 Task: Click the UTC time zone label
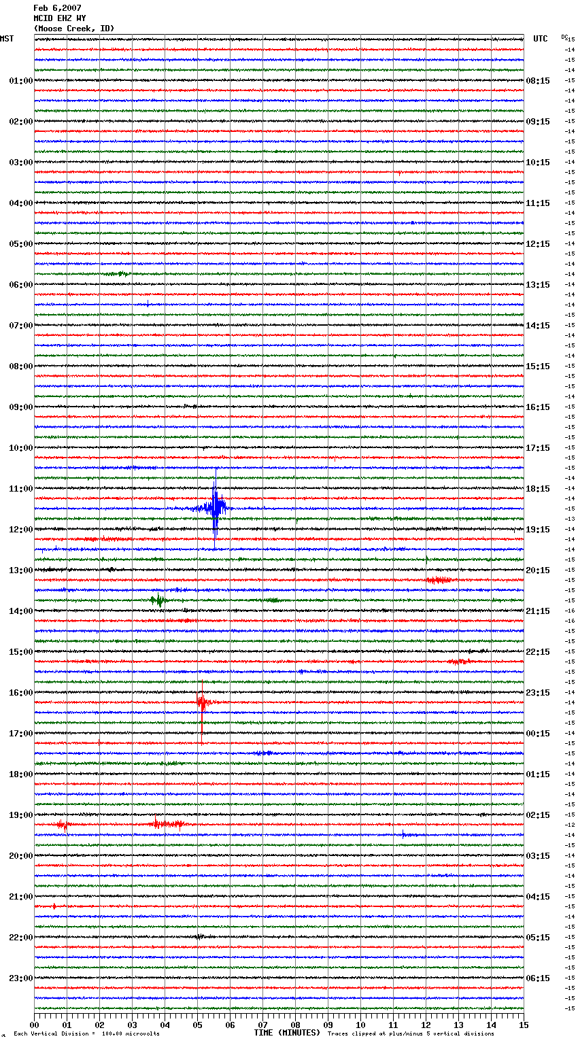tap(541, 39)
